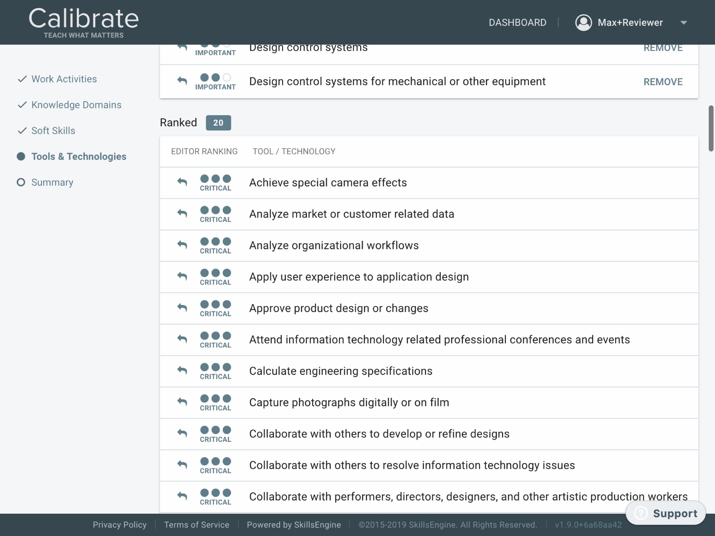The image size is (715, 536).
Task: Open the Max+Reviewer account menu
Action: pos(630,23)
